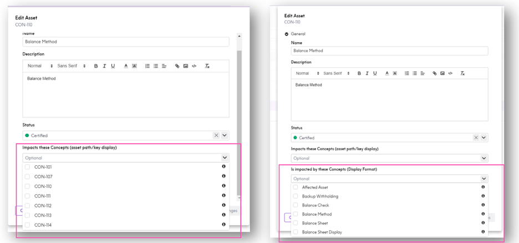Insert code block in right dialog toolbar

point(450,73)
